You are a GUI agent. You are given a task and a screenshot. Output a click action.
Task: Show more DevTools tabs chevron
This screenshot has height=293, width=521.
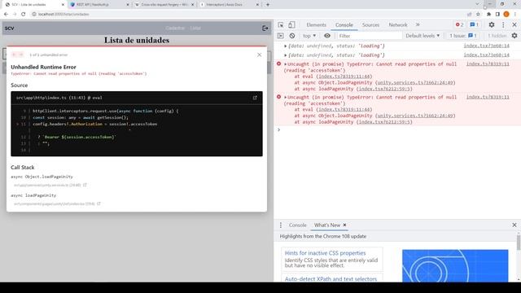418,25
